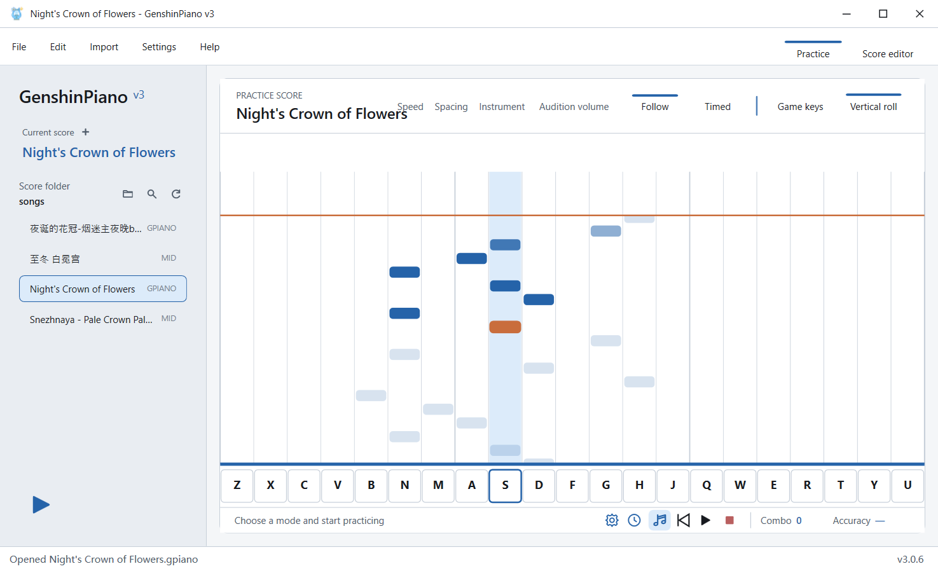Viewport: 938px width, 571px height.
Task: Click the 'Opened Night's Crown of Flowers.gpiano' status
Action: tap(104, 560)
